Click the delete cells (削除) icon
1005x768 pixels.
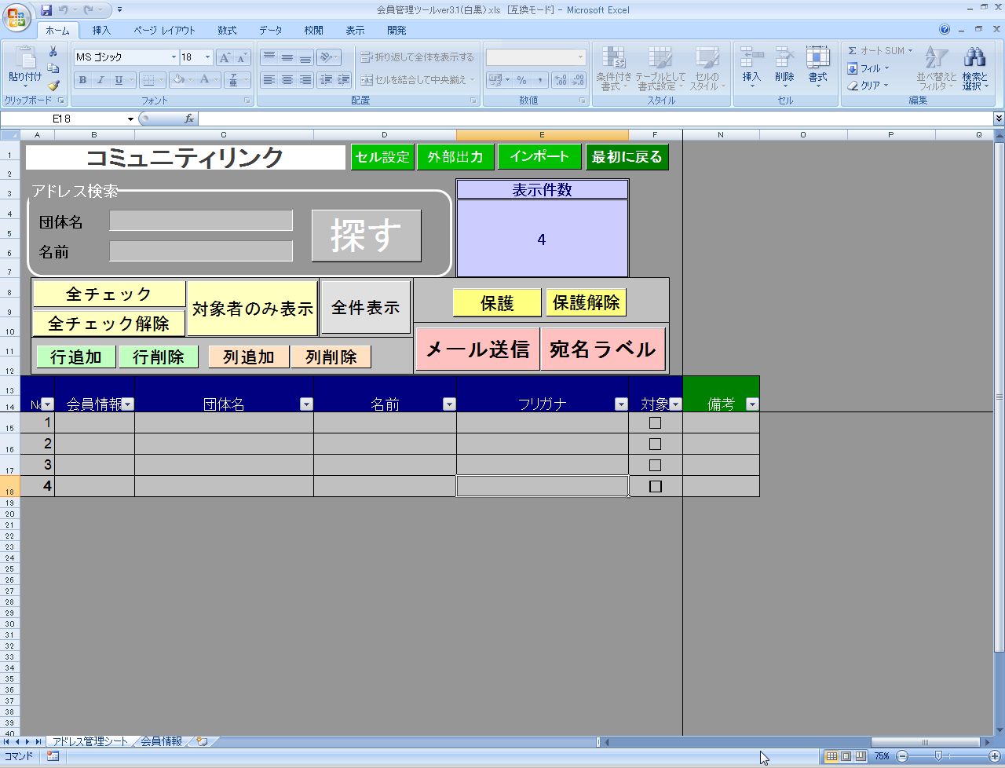(x=784, y=59)
